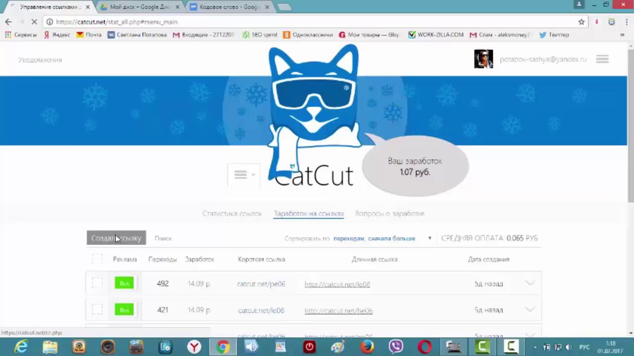Open the sort order dropdown переходам, сначала больше
Screen dimensions: 634x356
pyautogui.click(x=374, y=238)
